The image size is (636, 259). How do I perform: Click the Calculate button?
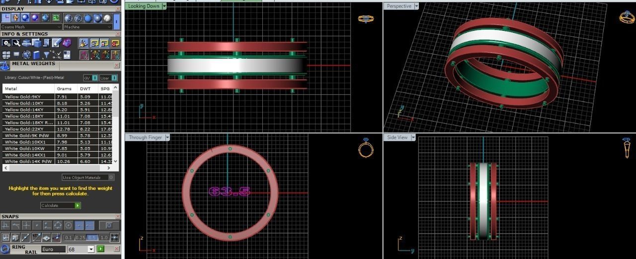(60, 205)
